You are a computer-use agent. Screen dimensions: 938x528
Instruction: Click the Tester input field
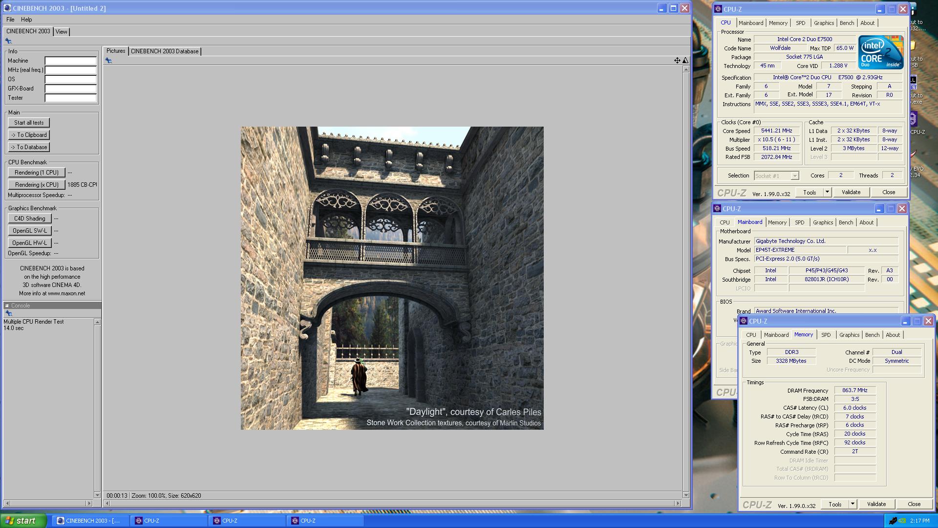71,98
